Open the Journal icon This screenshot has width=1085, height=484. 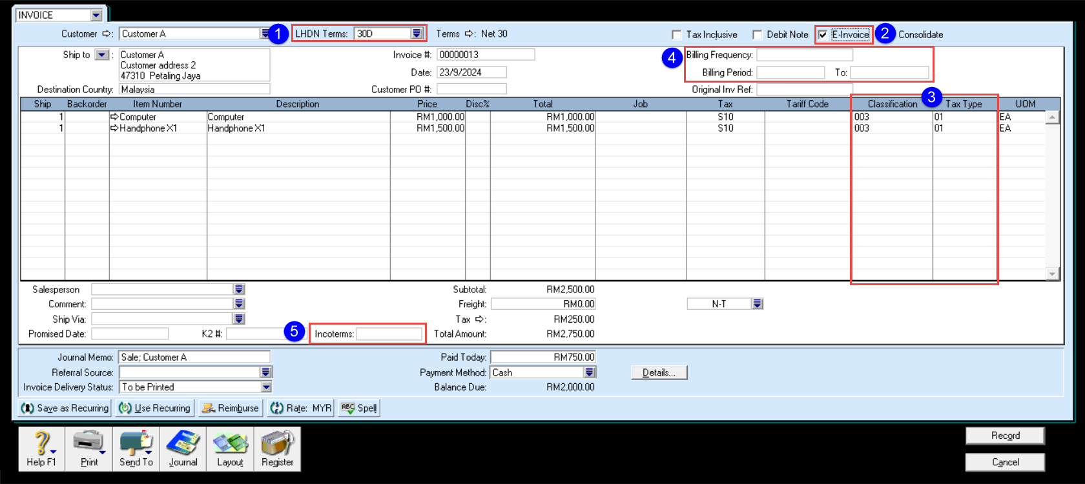point(183,449)
